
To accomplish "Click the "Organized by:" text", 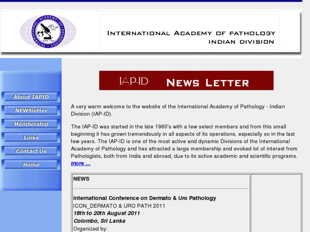I will (x=90, y=229).
